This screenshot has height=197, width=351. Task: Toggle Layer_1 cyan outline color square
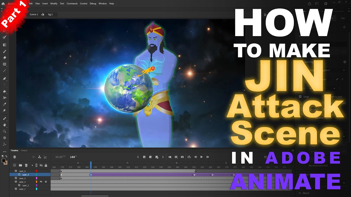(36, 189)
